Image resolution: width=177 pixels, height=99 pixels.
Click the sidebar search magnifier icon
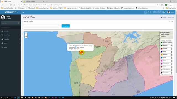tap(19, 23)
